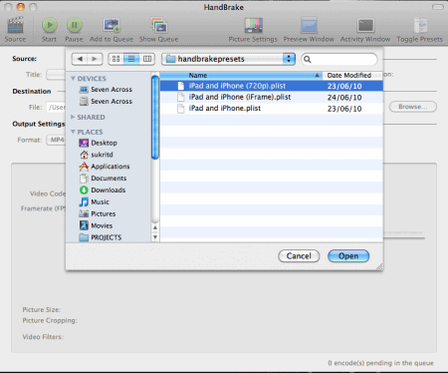Click Toggle Presets toolbar icon
This screenshot has width=448, height=373.
coord(420,26)
